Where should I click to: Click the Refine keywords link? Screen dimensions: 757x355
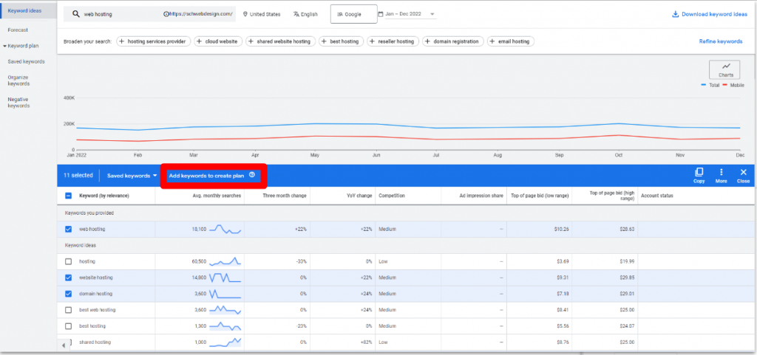(720, 41)
